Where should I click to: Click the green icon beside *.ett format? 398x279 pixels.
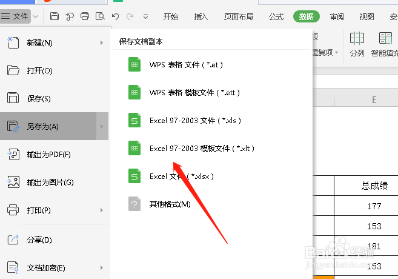[134, 92]
